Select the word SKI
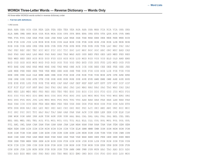 coord(97,108)
